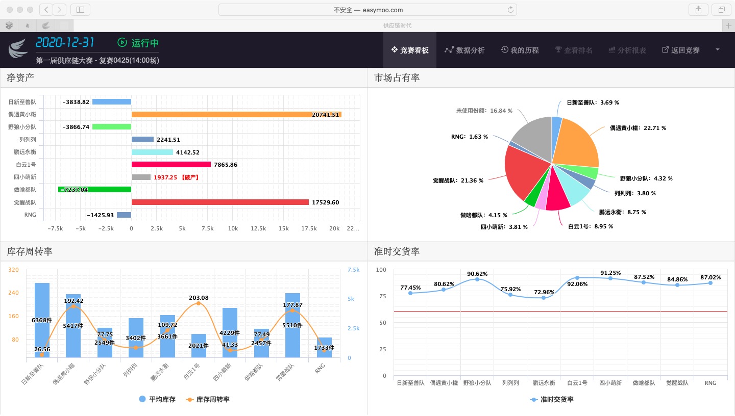735x416 pixels.
Task: Select the 竞赛看板 tab
Action: pyautogui.click(x=409, y=50)
